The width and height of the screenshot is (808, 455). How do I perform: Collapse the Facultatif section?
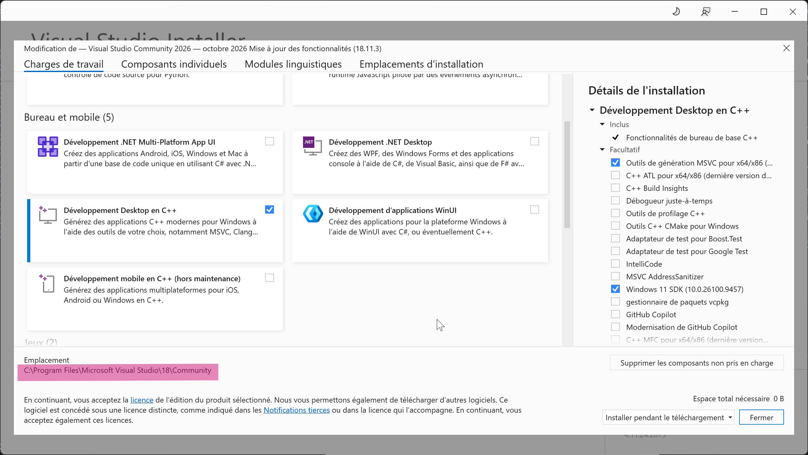602,150
